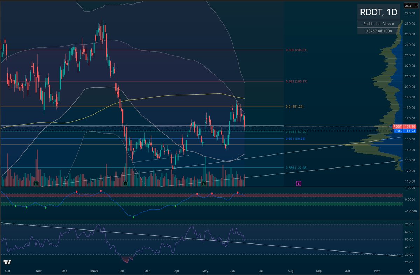Click the Dec label on time axis

tap(64, 271)
